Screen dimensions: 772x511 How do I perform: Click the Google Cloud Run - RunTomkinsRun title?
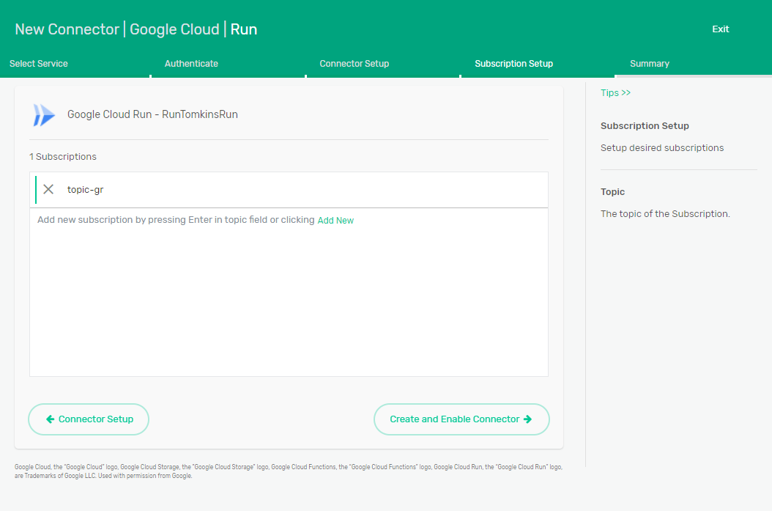click(x=152, y=114)
